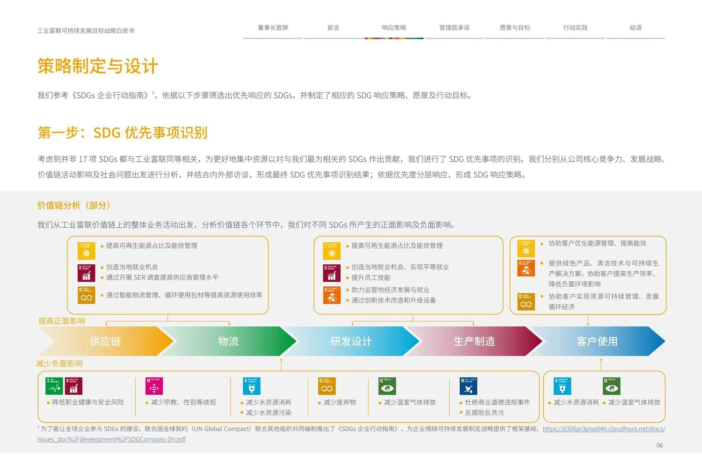Click SDG 12 icon beside 通过智能物流管理

click(x=86, y=295)
